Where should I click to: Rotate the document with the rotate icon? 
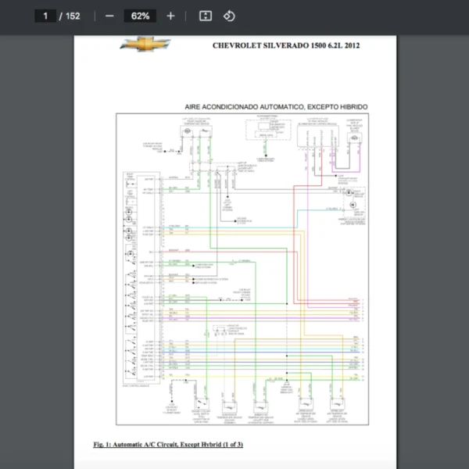(x=229, y=16)
